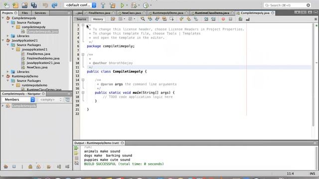Collapse the RuntimepolyDemo project node
The height and width of the screenshot is (179, 319).
[3, 76]
